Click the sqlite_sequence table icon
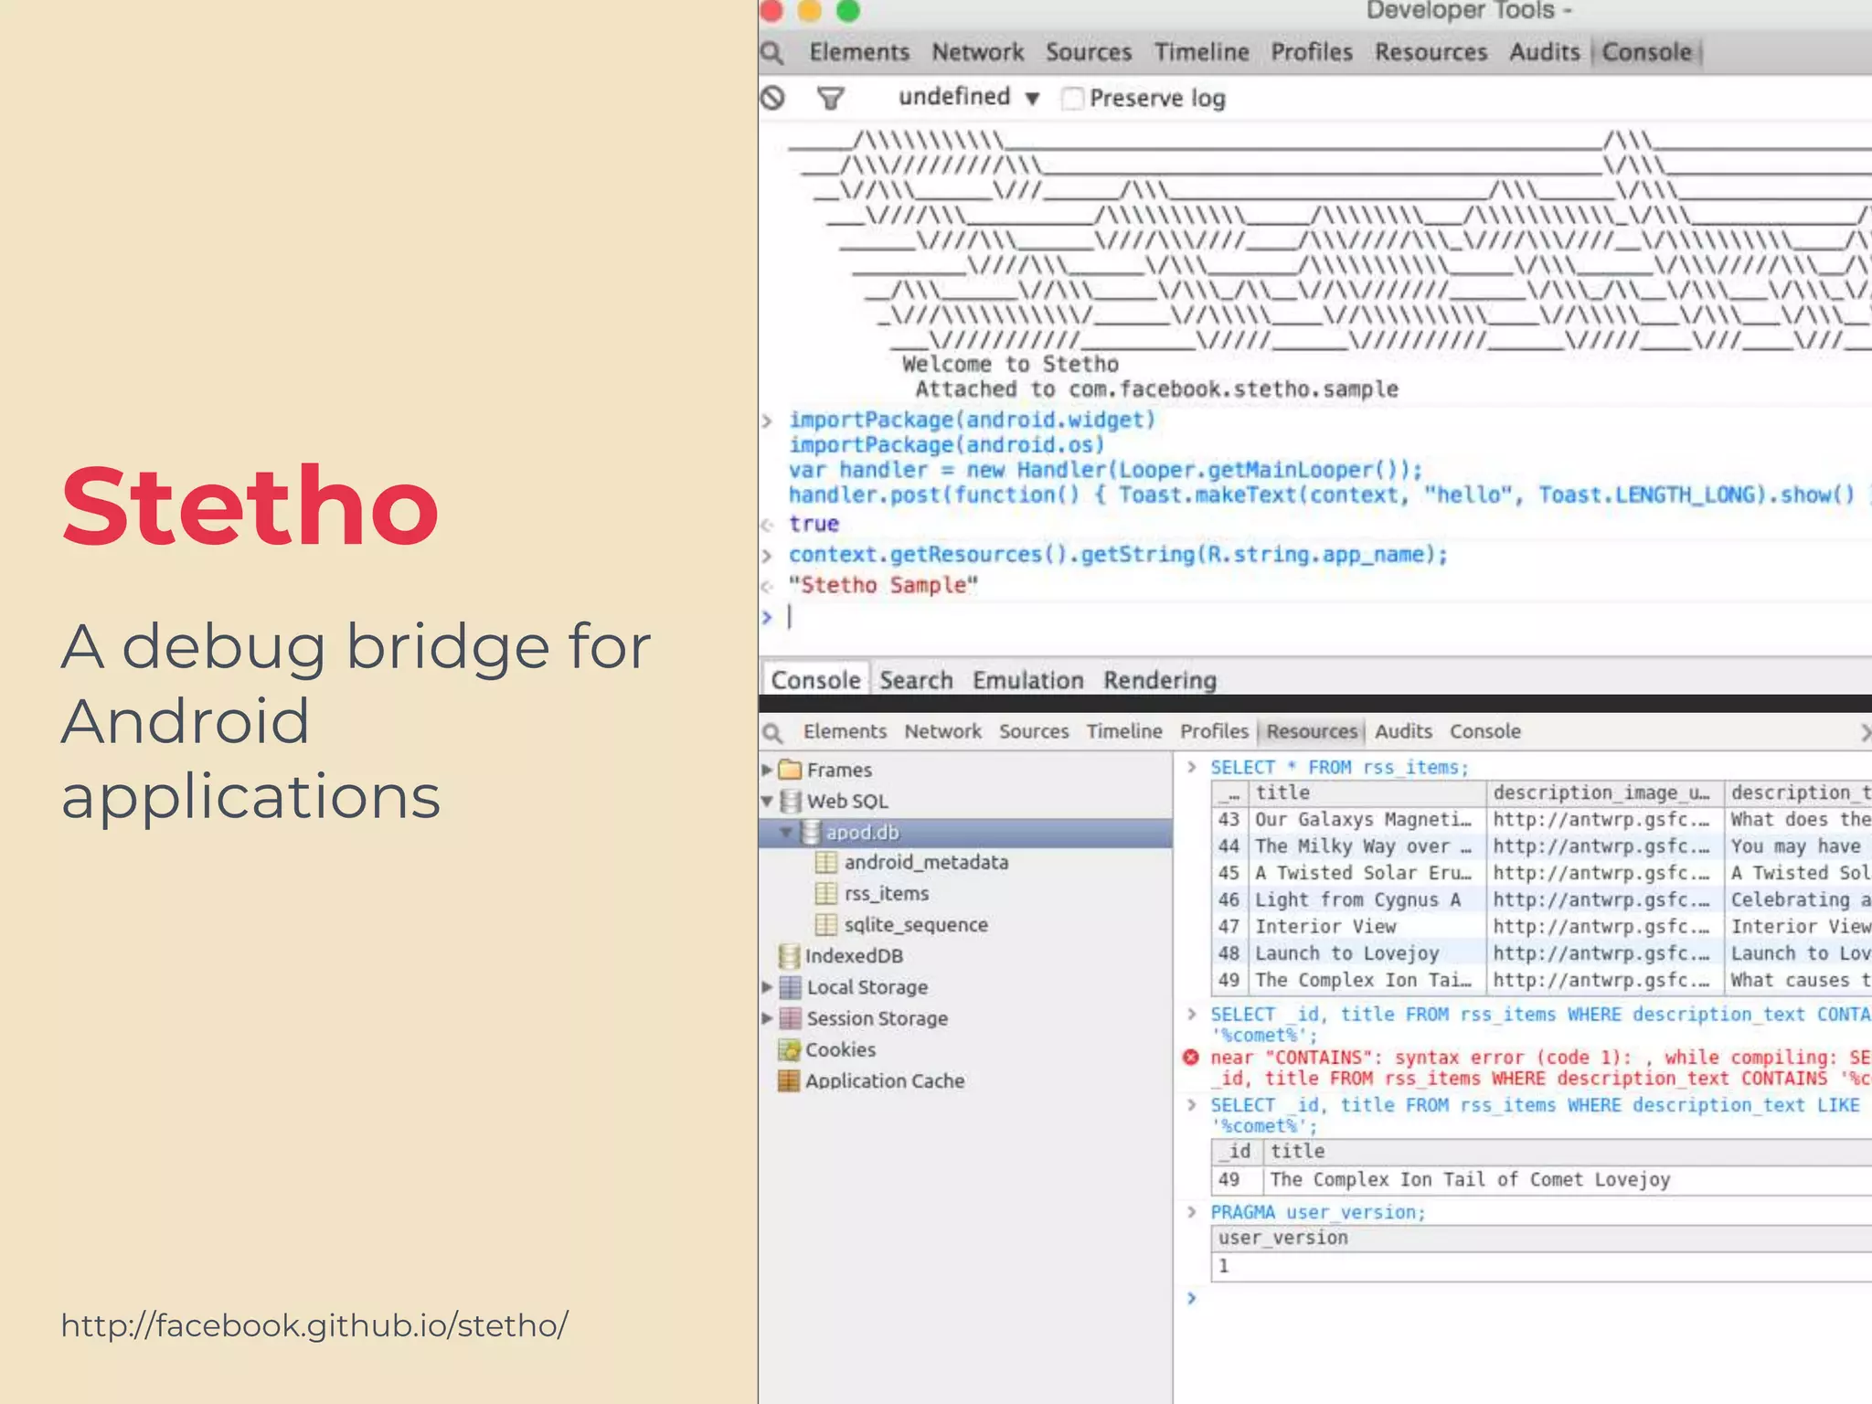 pyautogui.click(x=826, y=925)
